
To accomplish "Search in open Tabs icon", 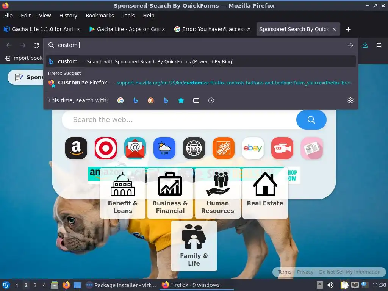I will click(x=196, y=100).
